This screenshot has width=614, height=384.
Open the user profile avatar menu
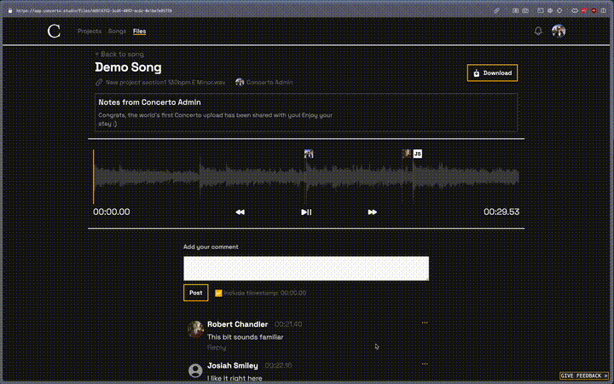pyautogui.click(x=559, y=31)
